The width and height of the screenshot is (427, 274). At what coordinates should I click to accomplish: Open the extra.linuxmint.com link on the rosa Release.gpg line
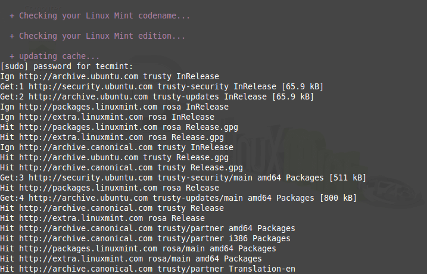[x=82, y=137]
